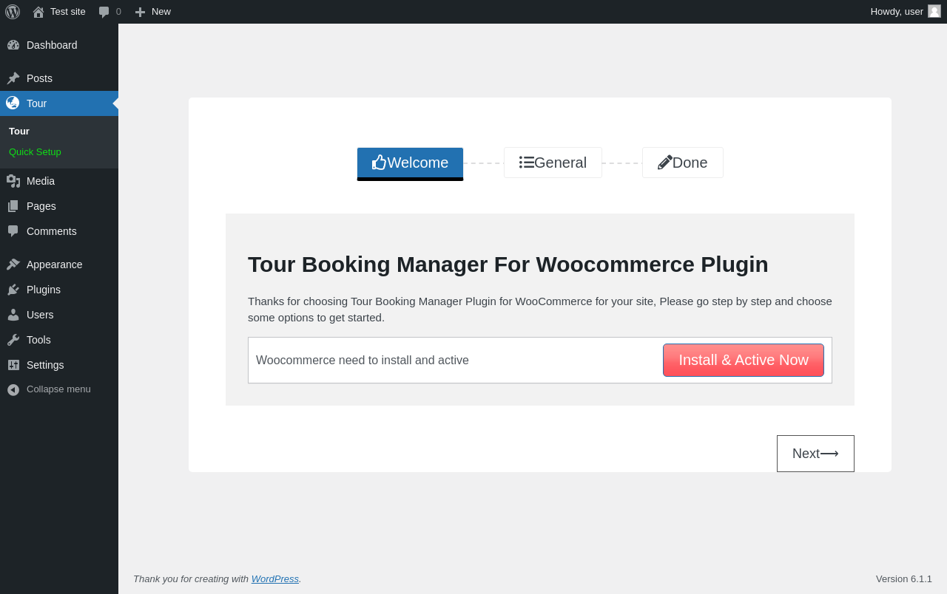Click the Plugins plug icon
Viewport: 947px width, 594px height.
pos(13,290)
